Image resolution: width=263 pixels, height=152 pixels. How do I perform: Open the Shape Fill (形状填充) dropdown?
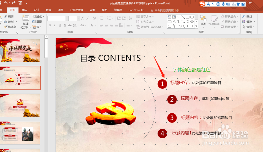[x=230, y=16]
